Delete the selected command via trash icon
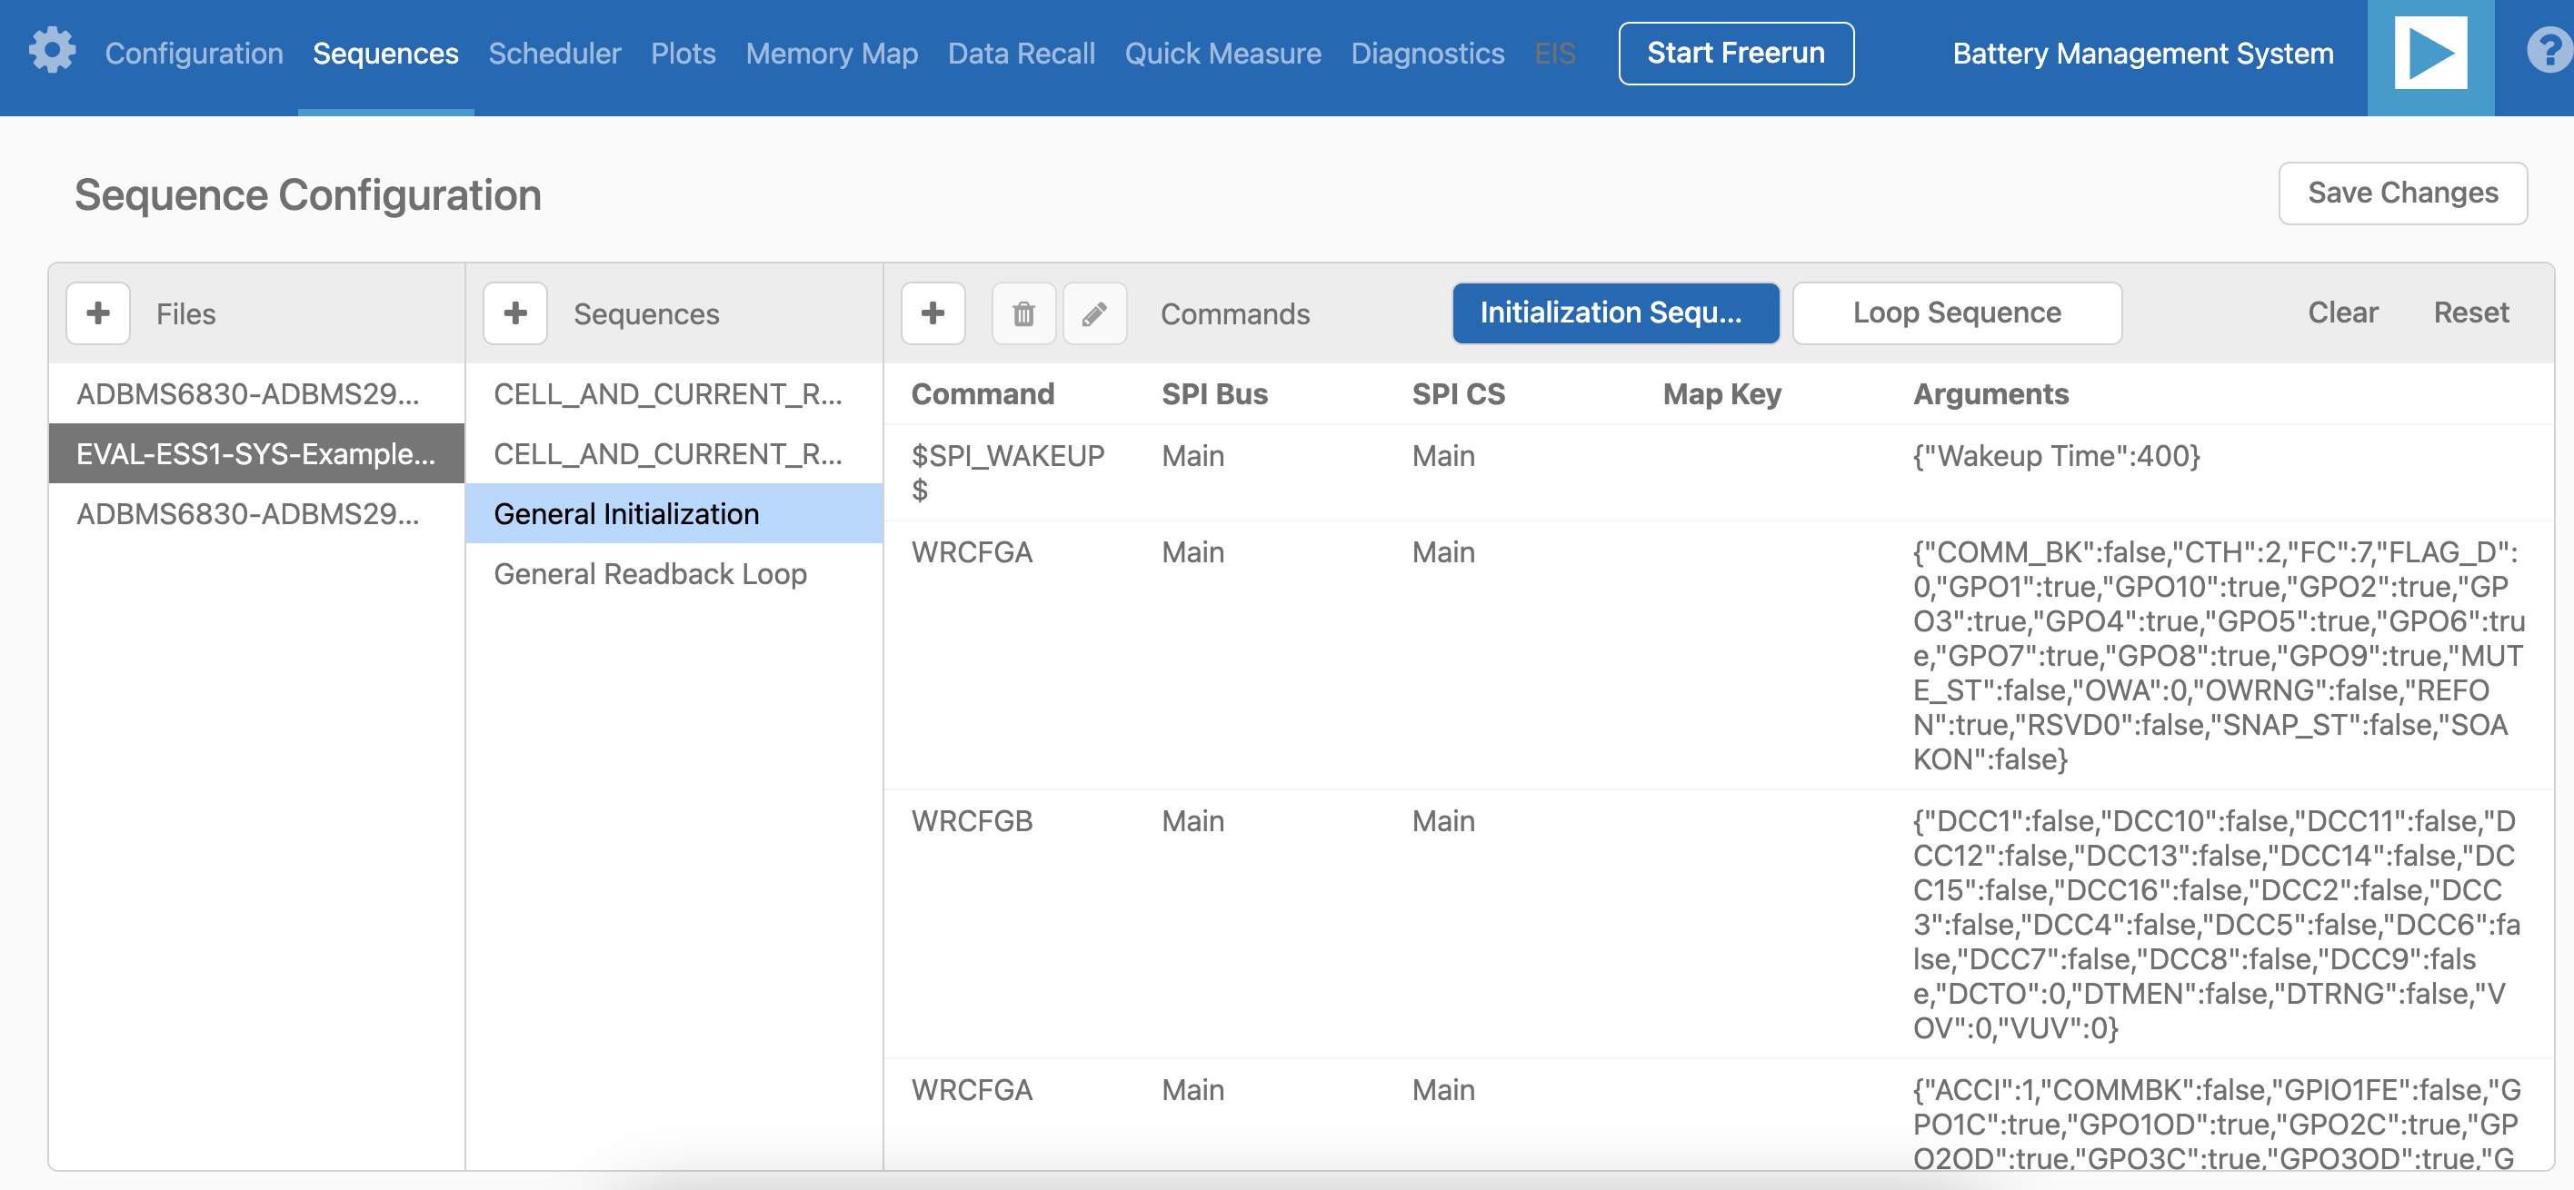 click(1023, 313)
